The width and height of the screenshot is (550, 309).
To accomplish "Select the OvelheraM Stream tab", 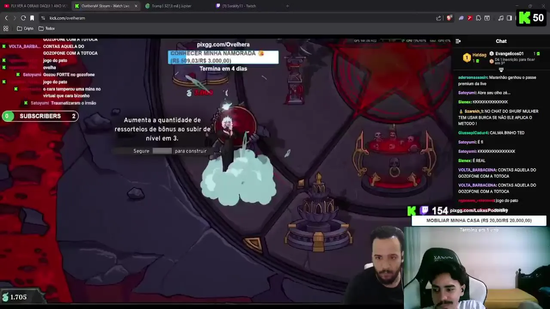I will click(105, 6).
